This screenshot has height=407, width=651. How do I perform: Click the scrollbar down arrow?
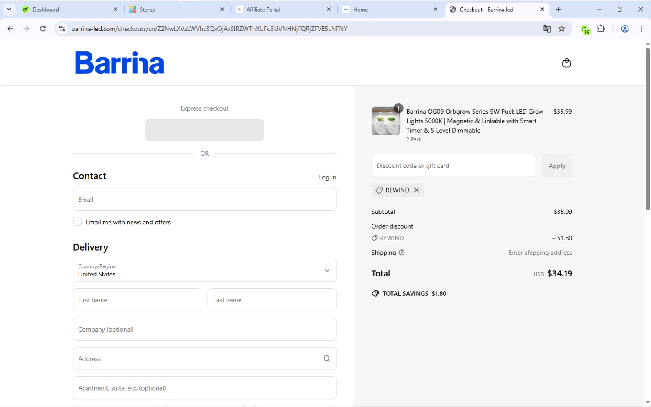pyautogui.click(x=648, y=402)
